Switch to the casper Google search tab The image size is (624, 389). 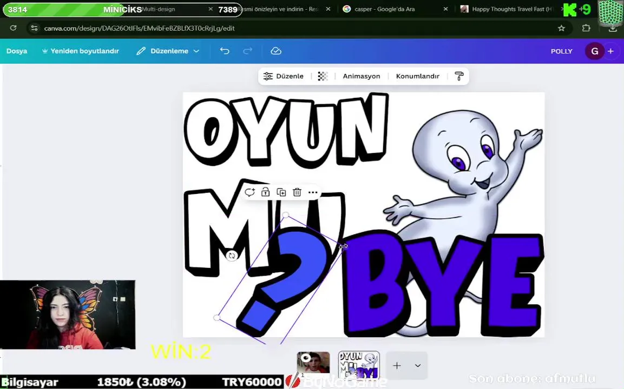pyautogui.click(x=384, y=9)
